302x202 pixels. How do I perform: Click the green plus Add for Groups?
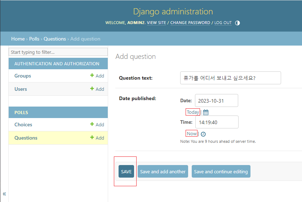tap(97, 76)
